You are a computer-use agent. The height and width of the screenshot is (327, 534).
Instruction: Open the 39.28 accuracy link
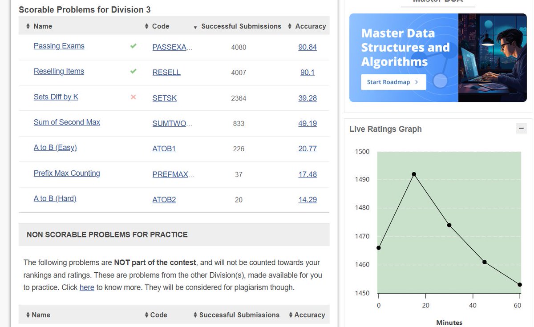(307, 98)
